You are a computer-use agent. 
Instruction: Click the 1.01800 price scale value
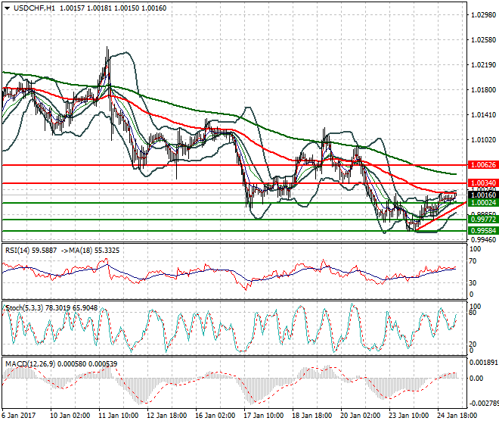pos(483,90)
